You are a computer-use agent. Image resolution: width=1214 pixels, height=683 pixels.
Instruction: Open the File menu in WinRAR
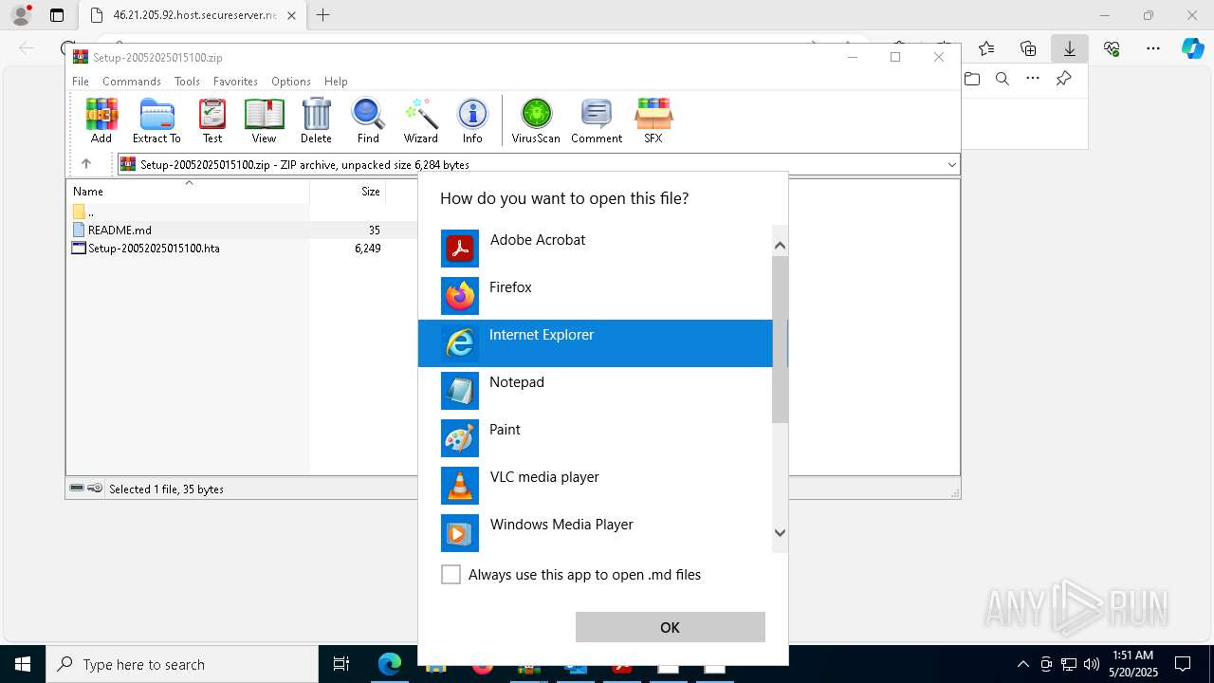pos(81,82)
